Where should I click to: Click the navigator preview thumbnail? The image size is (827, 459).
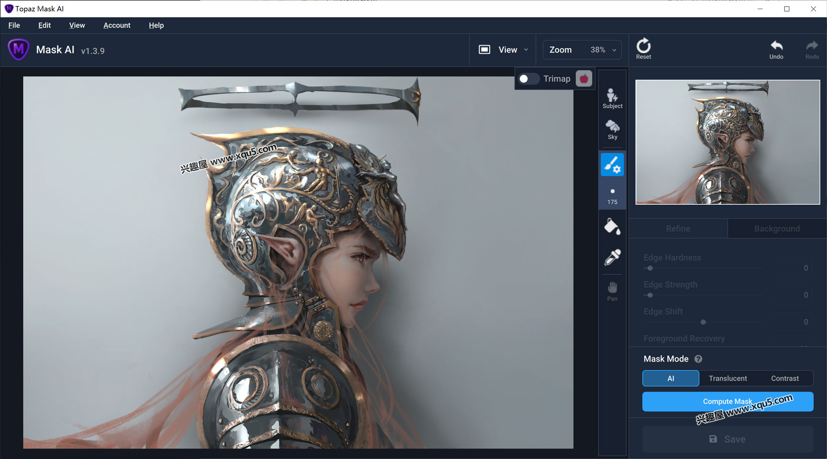coord(728,142)
